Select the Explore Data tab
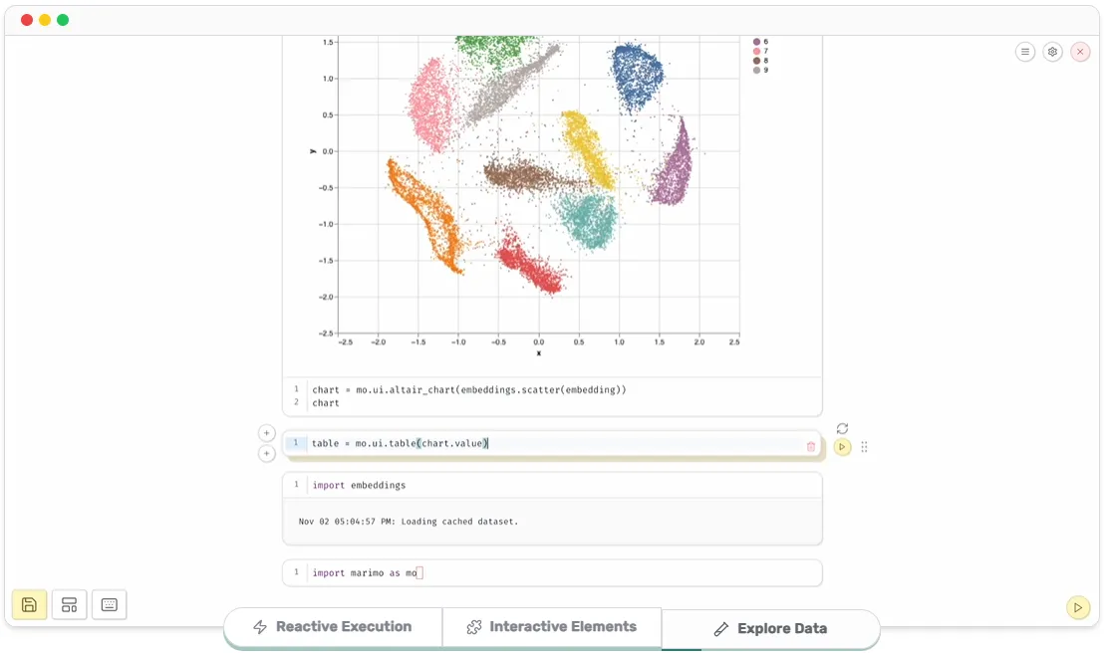Screen dimensions: 1106x653 (771, 629)
